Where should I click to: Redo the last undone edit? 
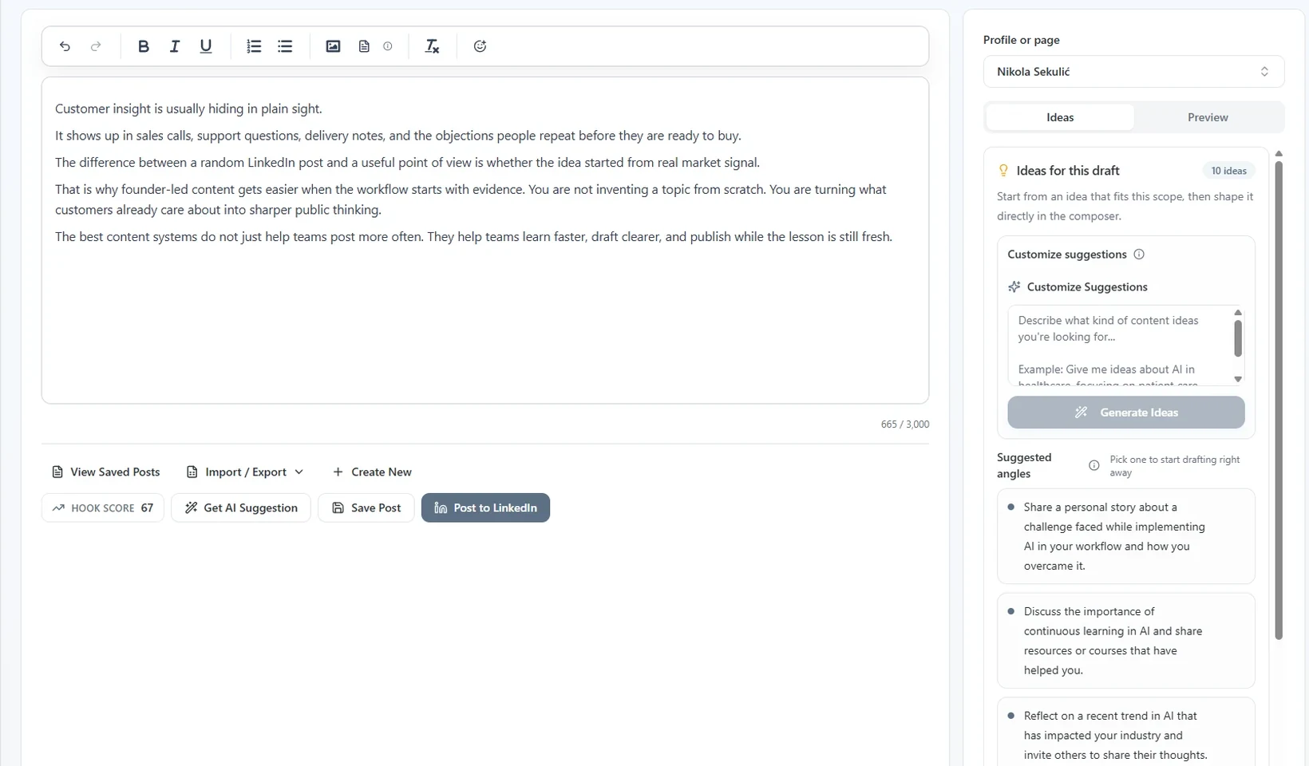tap(96, 46)
